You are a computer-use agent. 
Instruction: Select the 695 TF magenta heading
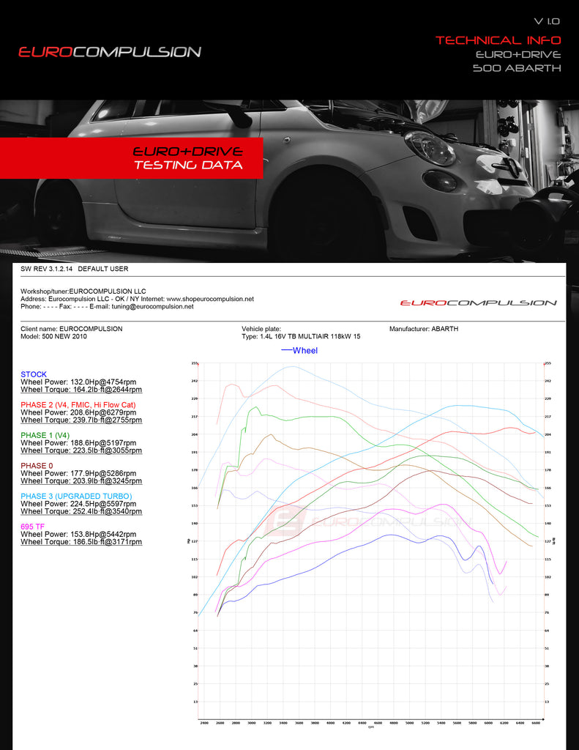(x=33, y=527)
